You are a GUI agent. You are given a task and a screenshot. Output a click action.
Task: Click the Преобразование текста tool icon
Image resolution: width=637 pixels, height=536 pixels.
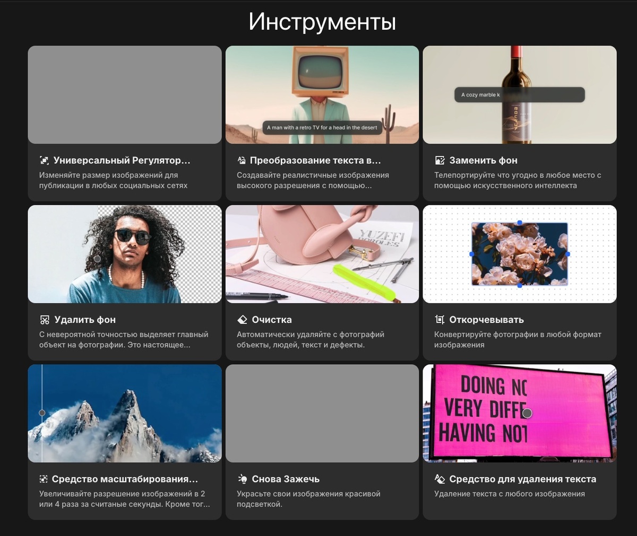tap(242, 160)
